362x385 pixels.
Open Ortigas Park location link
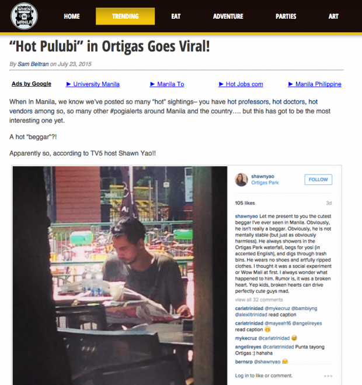[x=264, y=183]
